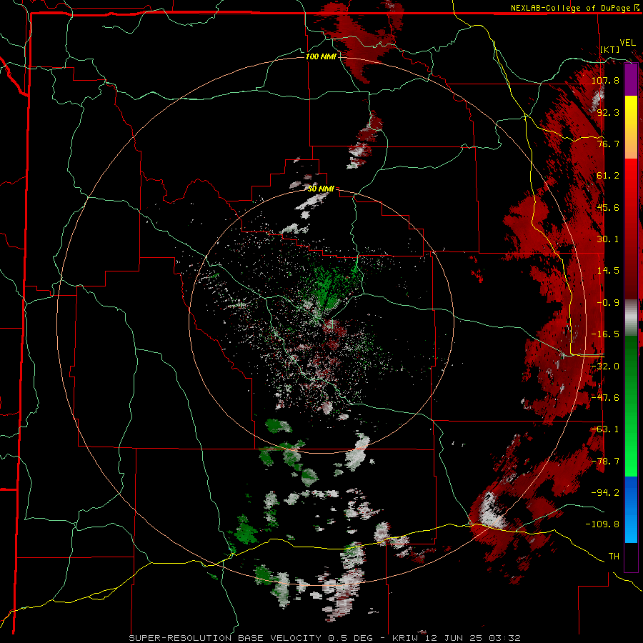Click the NEXLAB-College of DuPage label
Image resolution: width=643 pixels, height=643 pixels.
pyautogui.click(x=575, y=8)
